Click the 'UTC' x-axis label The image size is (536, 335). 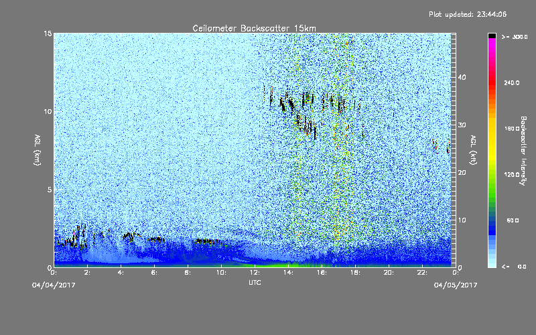255,282
